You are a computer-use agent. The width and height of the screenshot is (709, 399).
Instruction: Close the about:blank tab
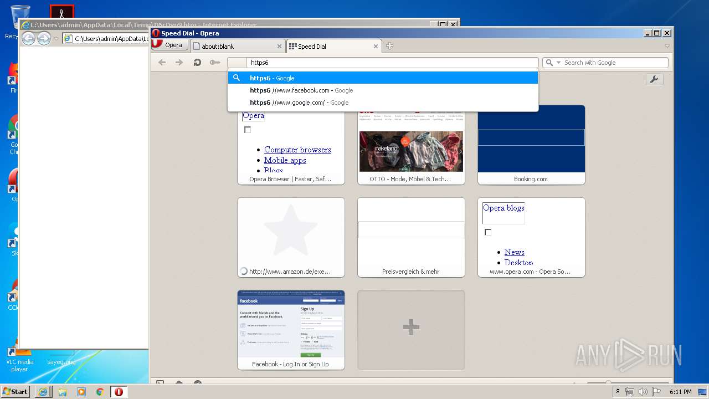(279, 47)
